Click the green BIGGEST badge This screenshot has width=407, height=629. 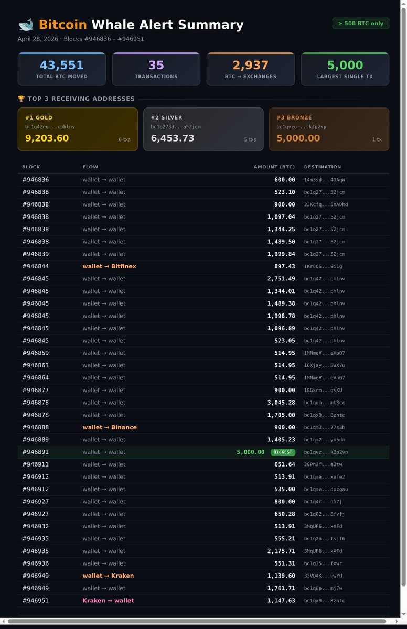click(283, 452)
